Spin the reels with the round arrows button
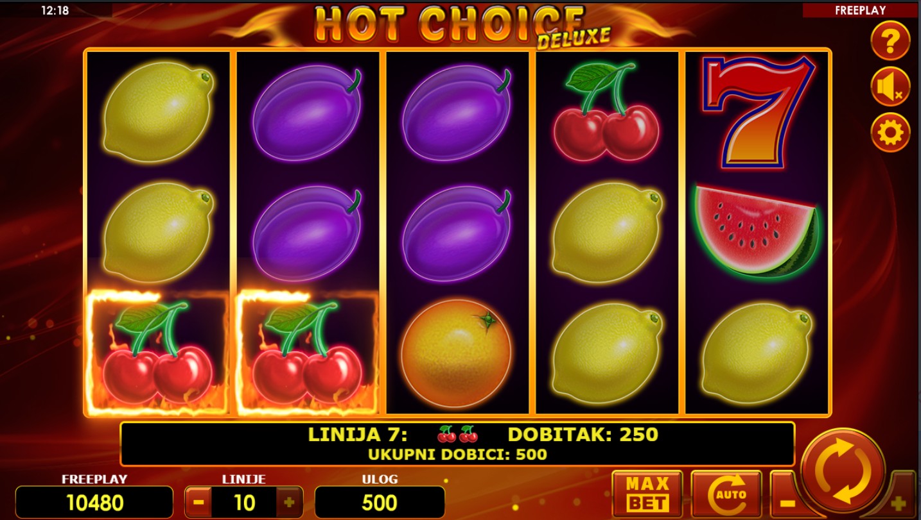 (x=843, y=470)
